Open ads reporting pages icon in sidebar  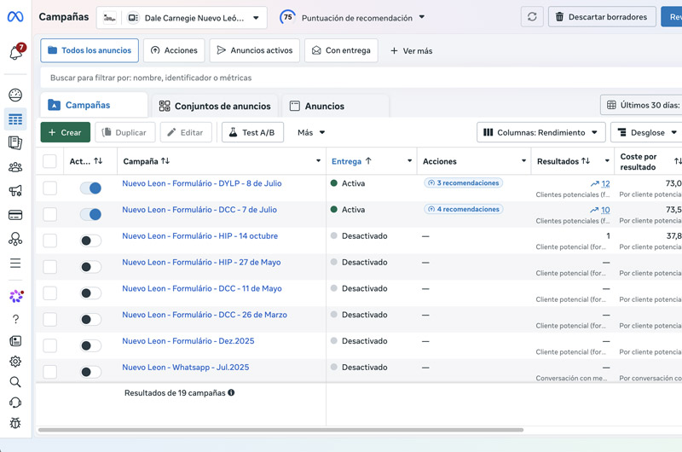(x=15, y=143)
